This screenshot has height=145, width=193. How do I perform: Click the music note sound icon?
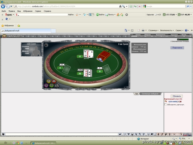tap(143, 134)
